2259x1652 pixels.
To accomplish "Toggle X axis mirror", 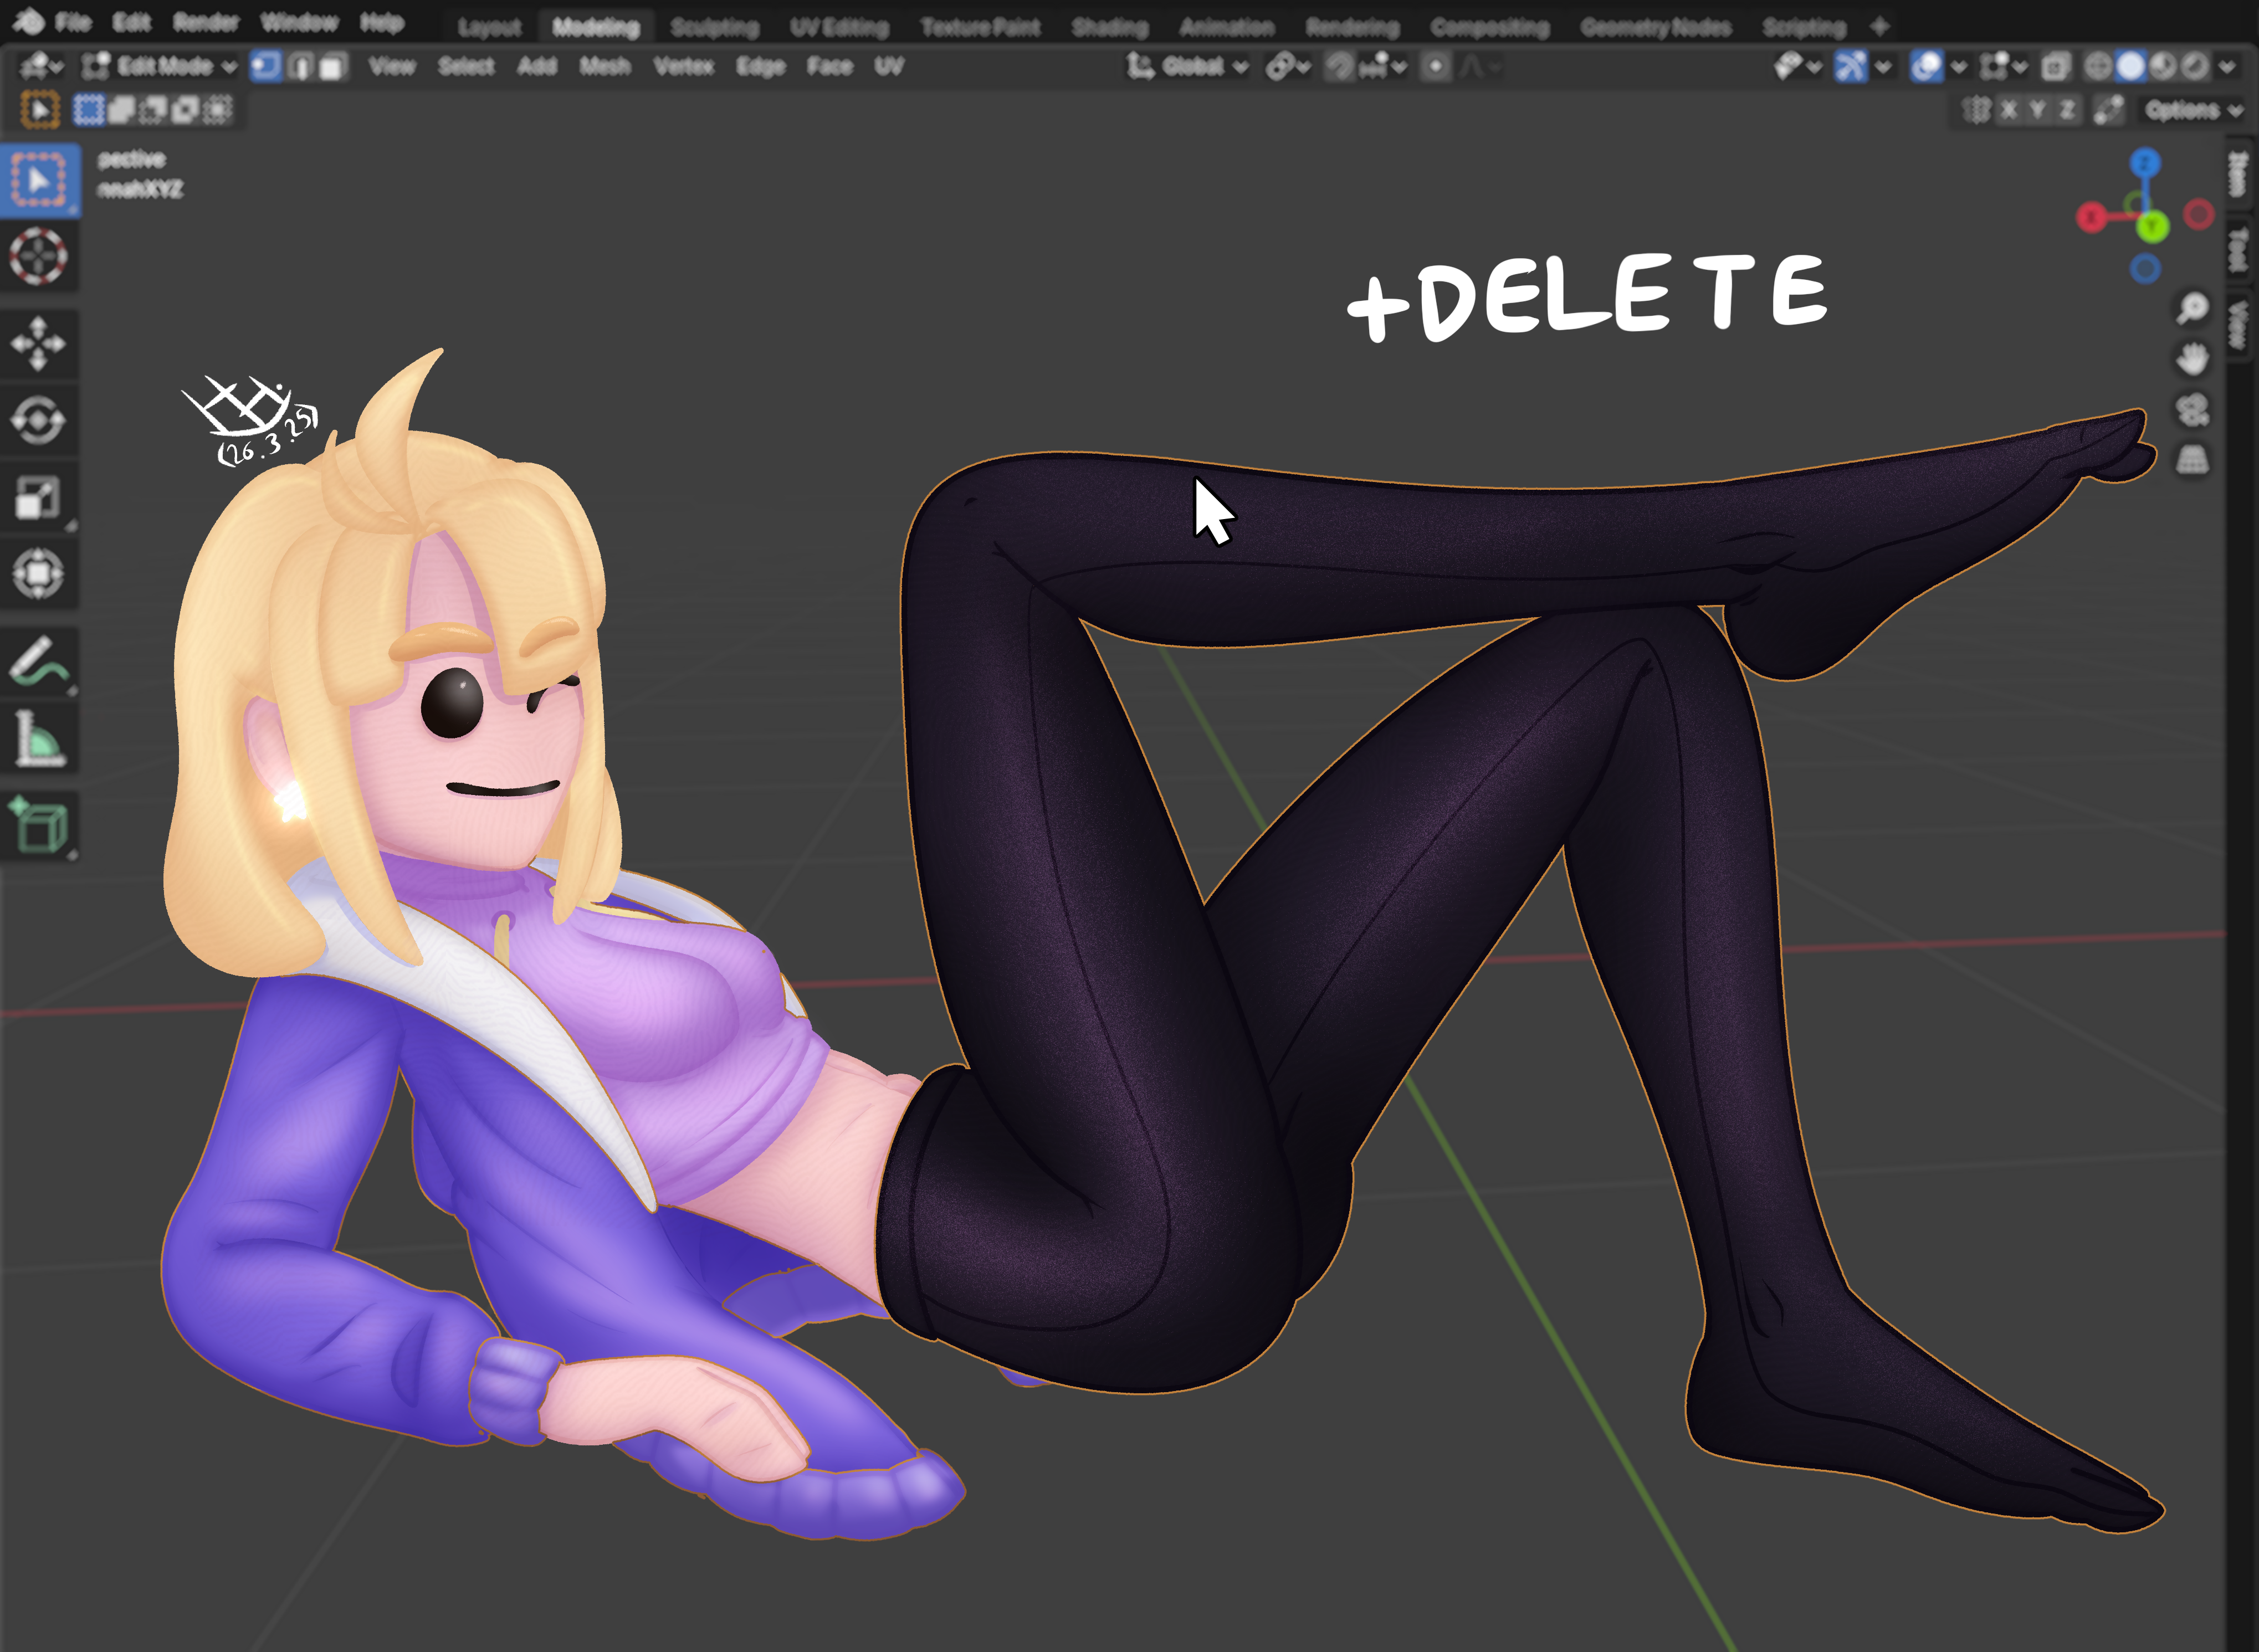I will (2008, 109).
